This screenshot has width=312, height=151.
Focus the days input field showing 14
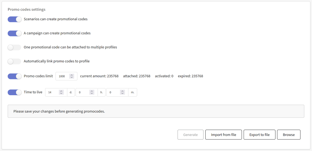tap(56, 92)
